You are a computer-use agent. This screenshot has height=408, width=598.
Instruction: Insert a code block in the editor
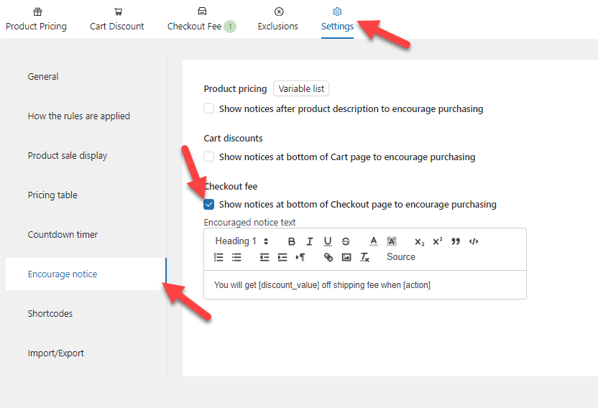(x=474, y=241)
